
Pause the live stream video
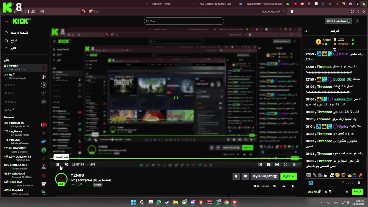[58, 164]
